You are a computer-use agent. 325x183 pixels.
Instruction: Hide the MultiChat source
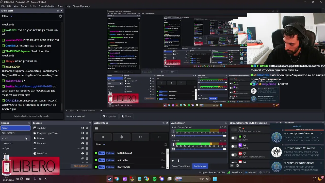point(83,153)
